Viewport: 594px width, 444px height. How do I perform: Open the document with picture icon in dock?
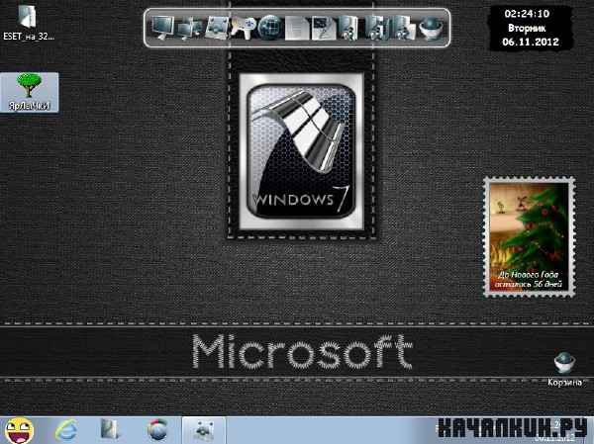(323, 29)
